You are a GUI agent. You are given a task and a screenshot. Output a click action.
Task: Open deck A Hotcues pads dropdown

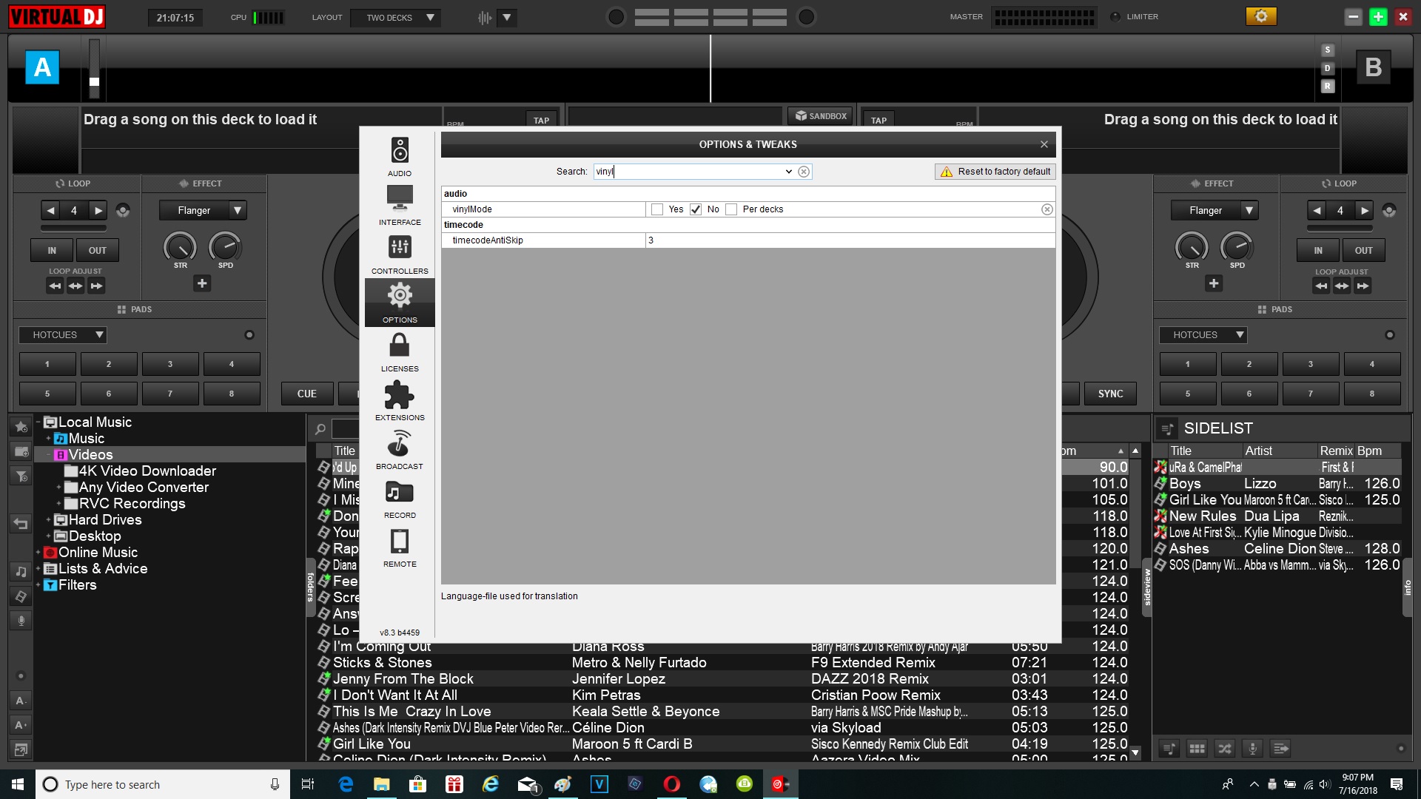coord(63,335)
